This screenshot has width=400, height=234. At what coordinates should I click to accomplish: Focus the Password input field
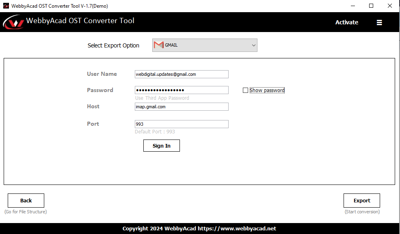click(x=182, y=90)
